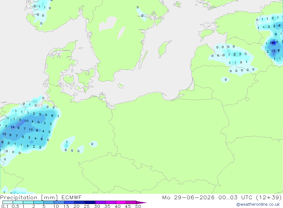Click the precipitation value '12' on map
Image resolution: width=283 pixels, height=208 pixels.
(4, 134)
